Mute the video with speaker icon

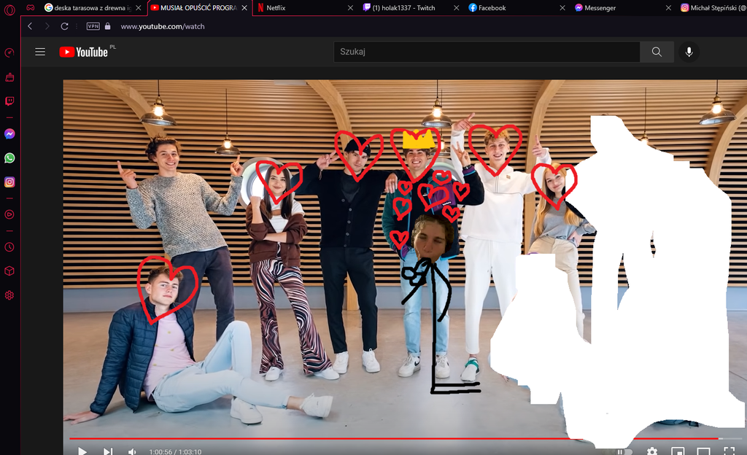tap(132, 451)
